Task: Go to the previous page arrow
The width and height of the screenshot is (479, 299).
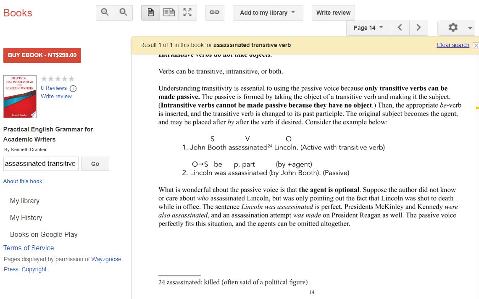Action: click(x=400, y=28)
